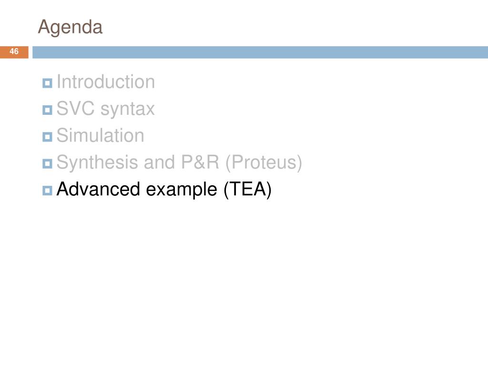Screen dimensions: 488x366
Task: Click the word Proteus in parentheses
Action: click(x=264, y=163)
